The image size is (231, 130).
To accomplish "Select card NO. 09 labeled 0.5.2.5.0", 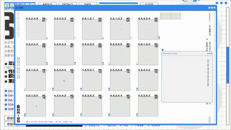I will click(120, 55).
